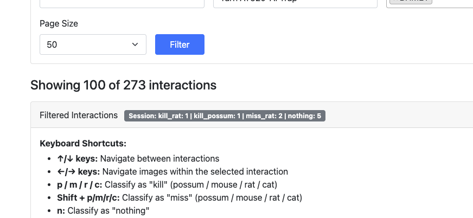Click the Session stats badge
Screen dimensions: 473x218
pos(225,116)
